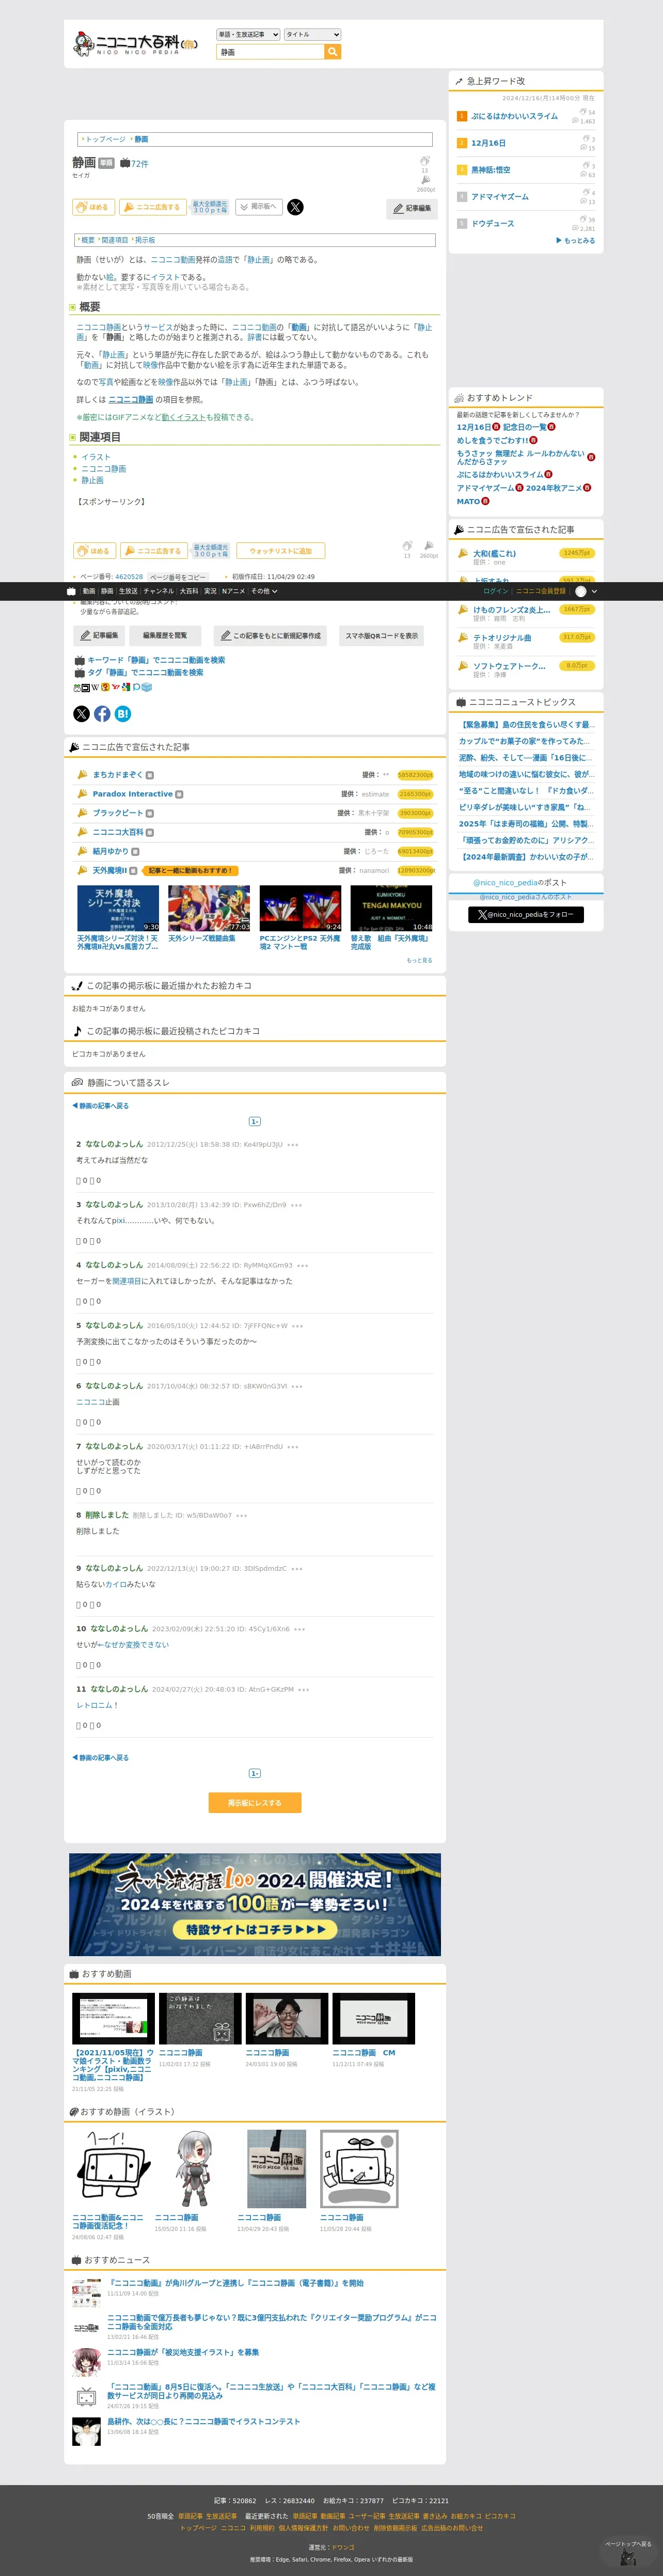Image resolution: width=663 pixels, height=2576 pixels.
Task: Select Nアニメ in the black nav bar
Action: [x=233, y=591]
